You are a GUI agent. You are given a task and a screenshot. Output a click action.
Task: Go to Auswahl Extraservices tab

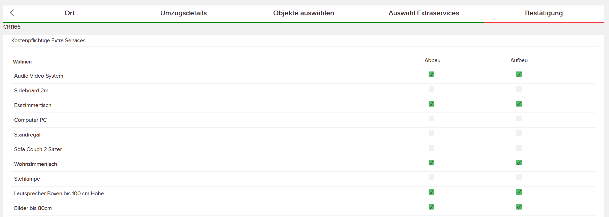point(424,13)
